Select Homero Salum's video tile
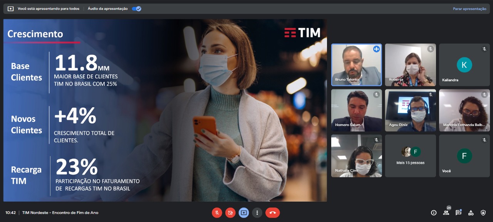Viewport: 493px width, 222px height. (356, 110)
